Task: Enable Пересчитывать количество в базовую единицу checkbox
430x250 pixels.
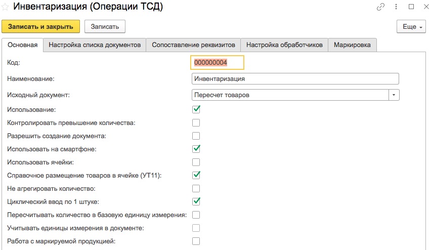Action: [196, 215]
